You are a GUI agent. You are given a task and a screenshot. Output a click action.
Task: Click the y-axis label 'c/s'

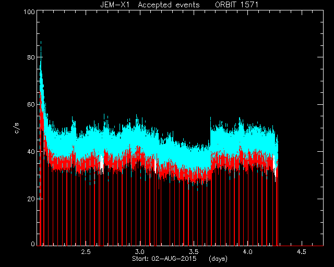click(17, 128)
